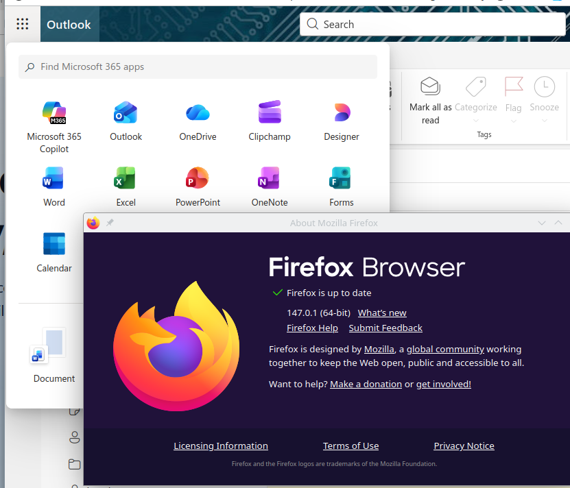Click the Outlook brand title in header

point(69,25)
